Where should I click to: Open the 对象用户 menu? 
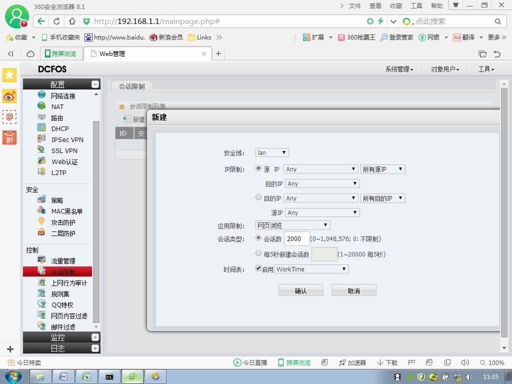(444, 69)
